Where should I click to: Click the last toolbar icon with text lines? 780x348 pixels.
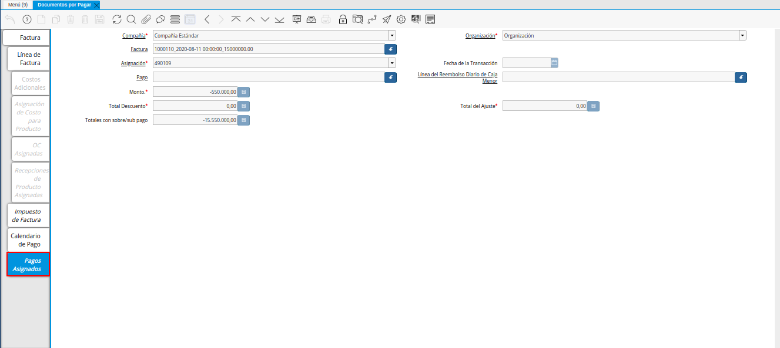(430, 19)
